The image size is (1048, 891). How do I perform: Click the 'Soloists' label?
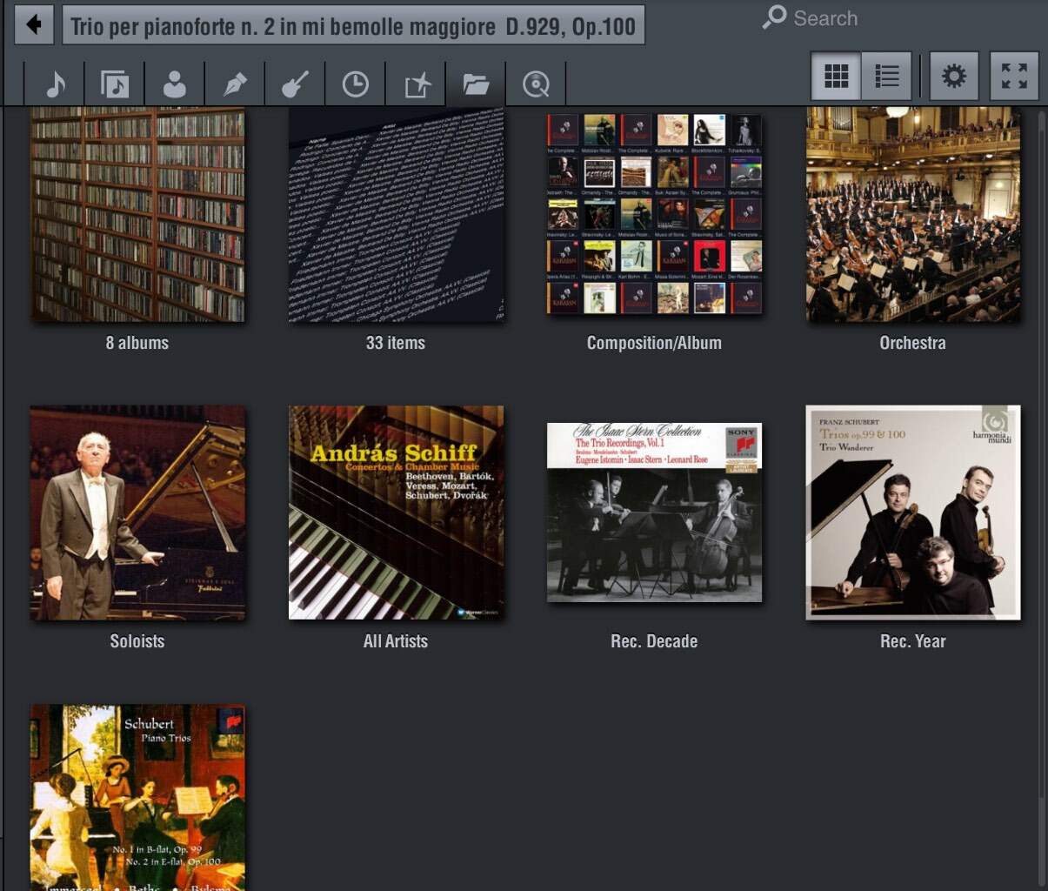[137, 641]
